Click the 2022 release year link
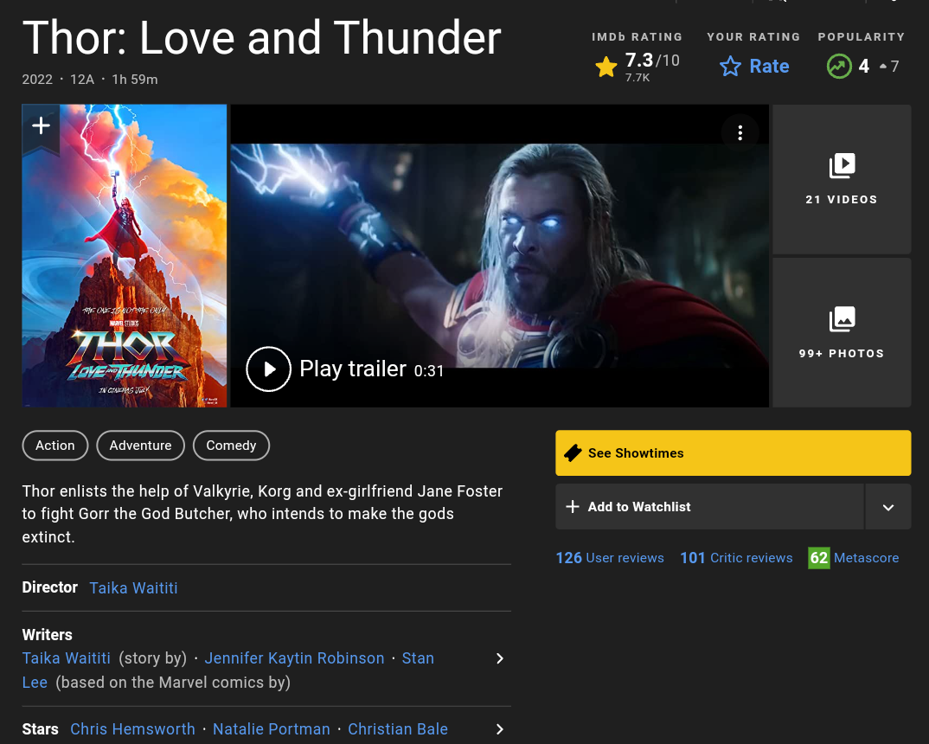Screen dimensions: 929x744 (x=37, y=80)
